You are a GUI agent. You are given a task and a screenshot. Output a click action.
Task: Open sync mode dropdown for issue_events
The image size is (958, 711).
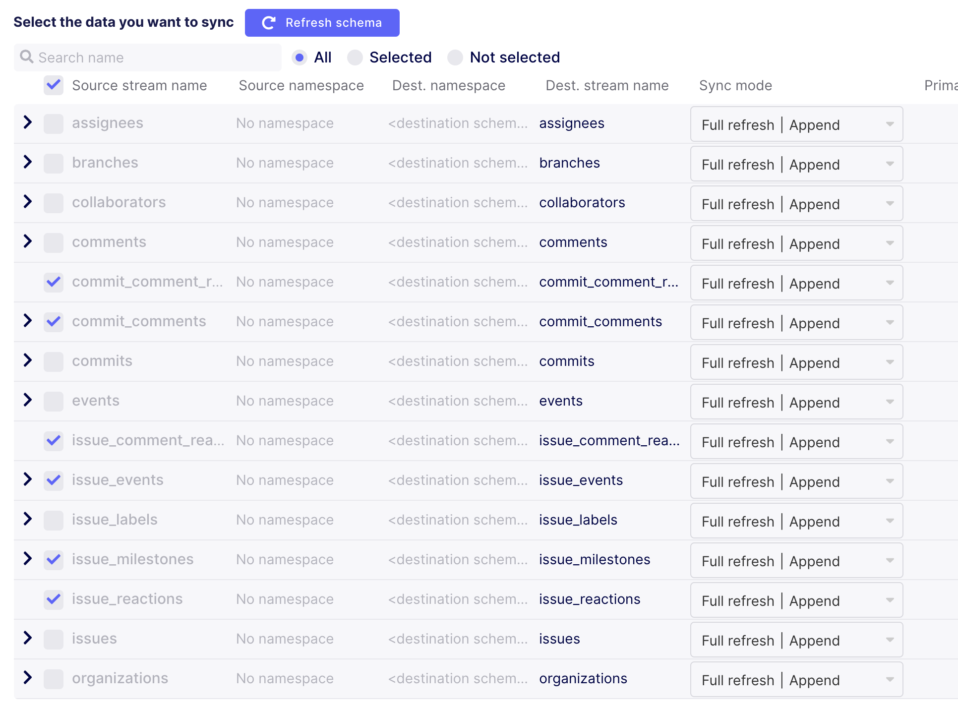890,481
